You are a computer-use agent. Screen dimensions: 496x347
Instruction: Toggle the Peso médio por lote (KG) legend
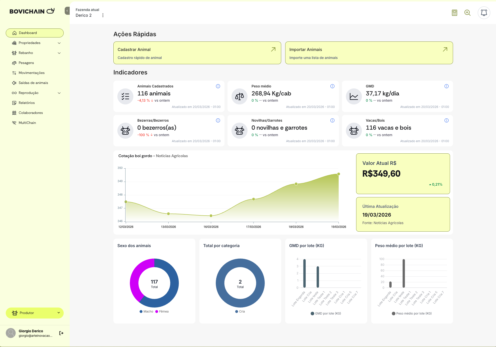(412, 314)
